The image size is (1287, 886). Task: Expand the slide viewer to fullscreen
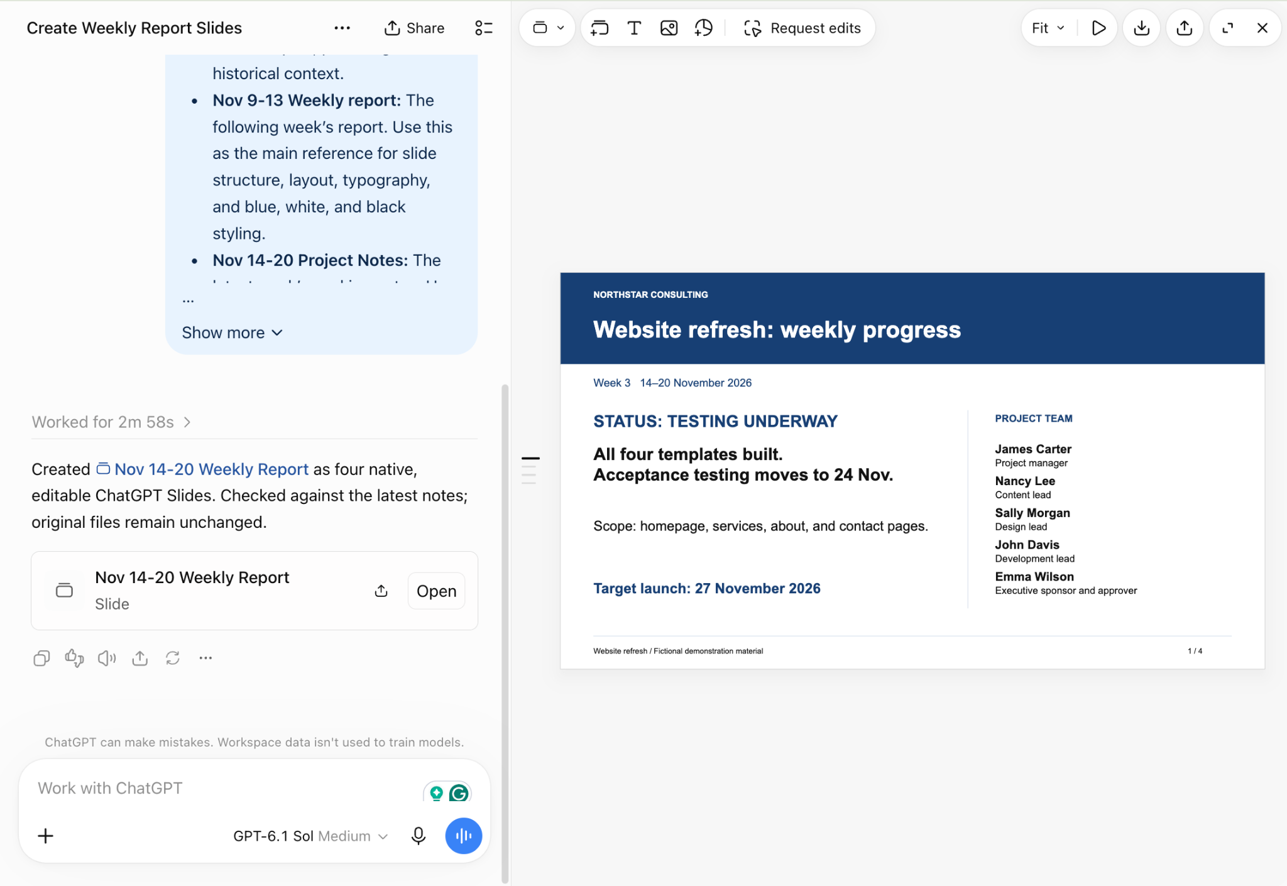point(1227,28)
